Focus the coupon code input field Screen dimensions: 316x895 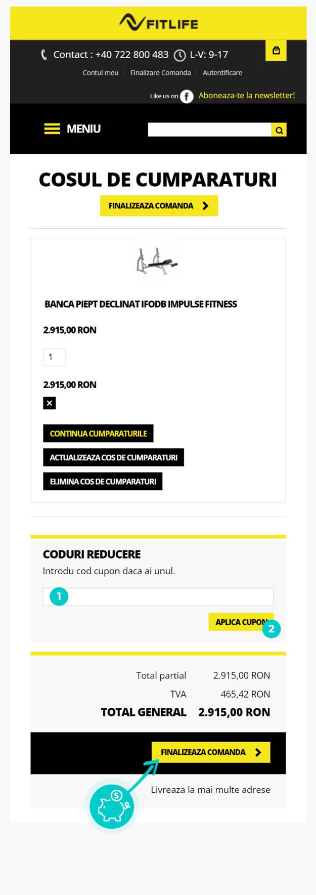[x=167, y=597]
